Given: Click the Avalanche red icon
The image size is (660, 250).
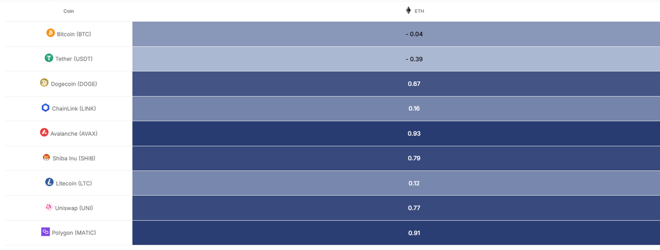Looking at the screenshot, I should click(x=44, y=133).
